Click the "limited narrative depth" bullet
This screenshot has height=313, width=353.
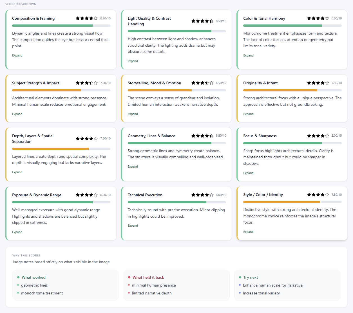point(152,293)
